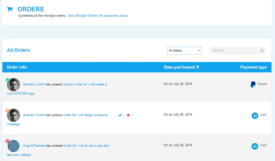Viewport: 275px width, 161px height.
Task: Click the green verified status badge
Action: [x=8, y=80]
